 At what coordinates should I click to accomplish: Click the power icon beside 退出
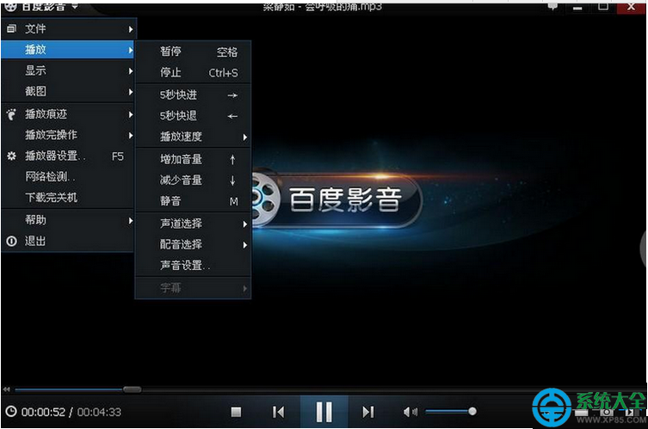coord(11,241)
